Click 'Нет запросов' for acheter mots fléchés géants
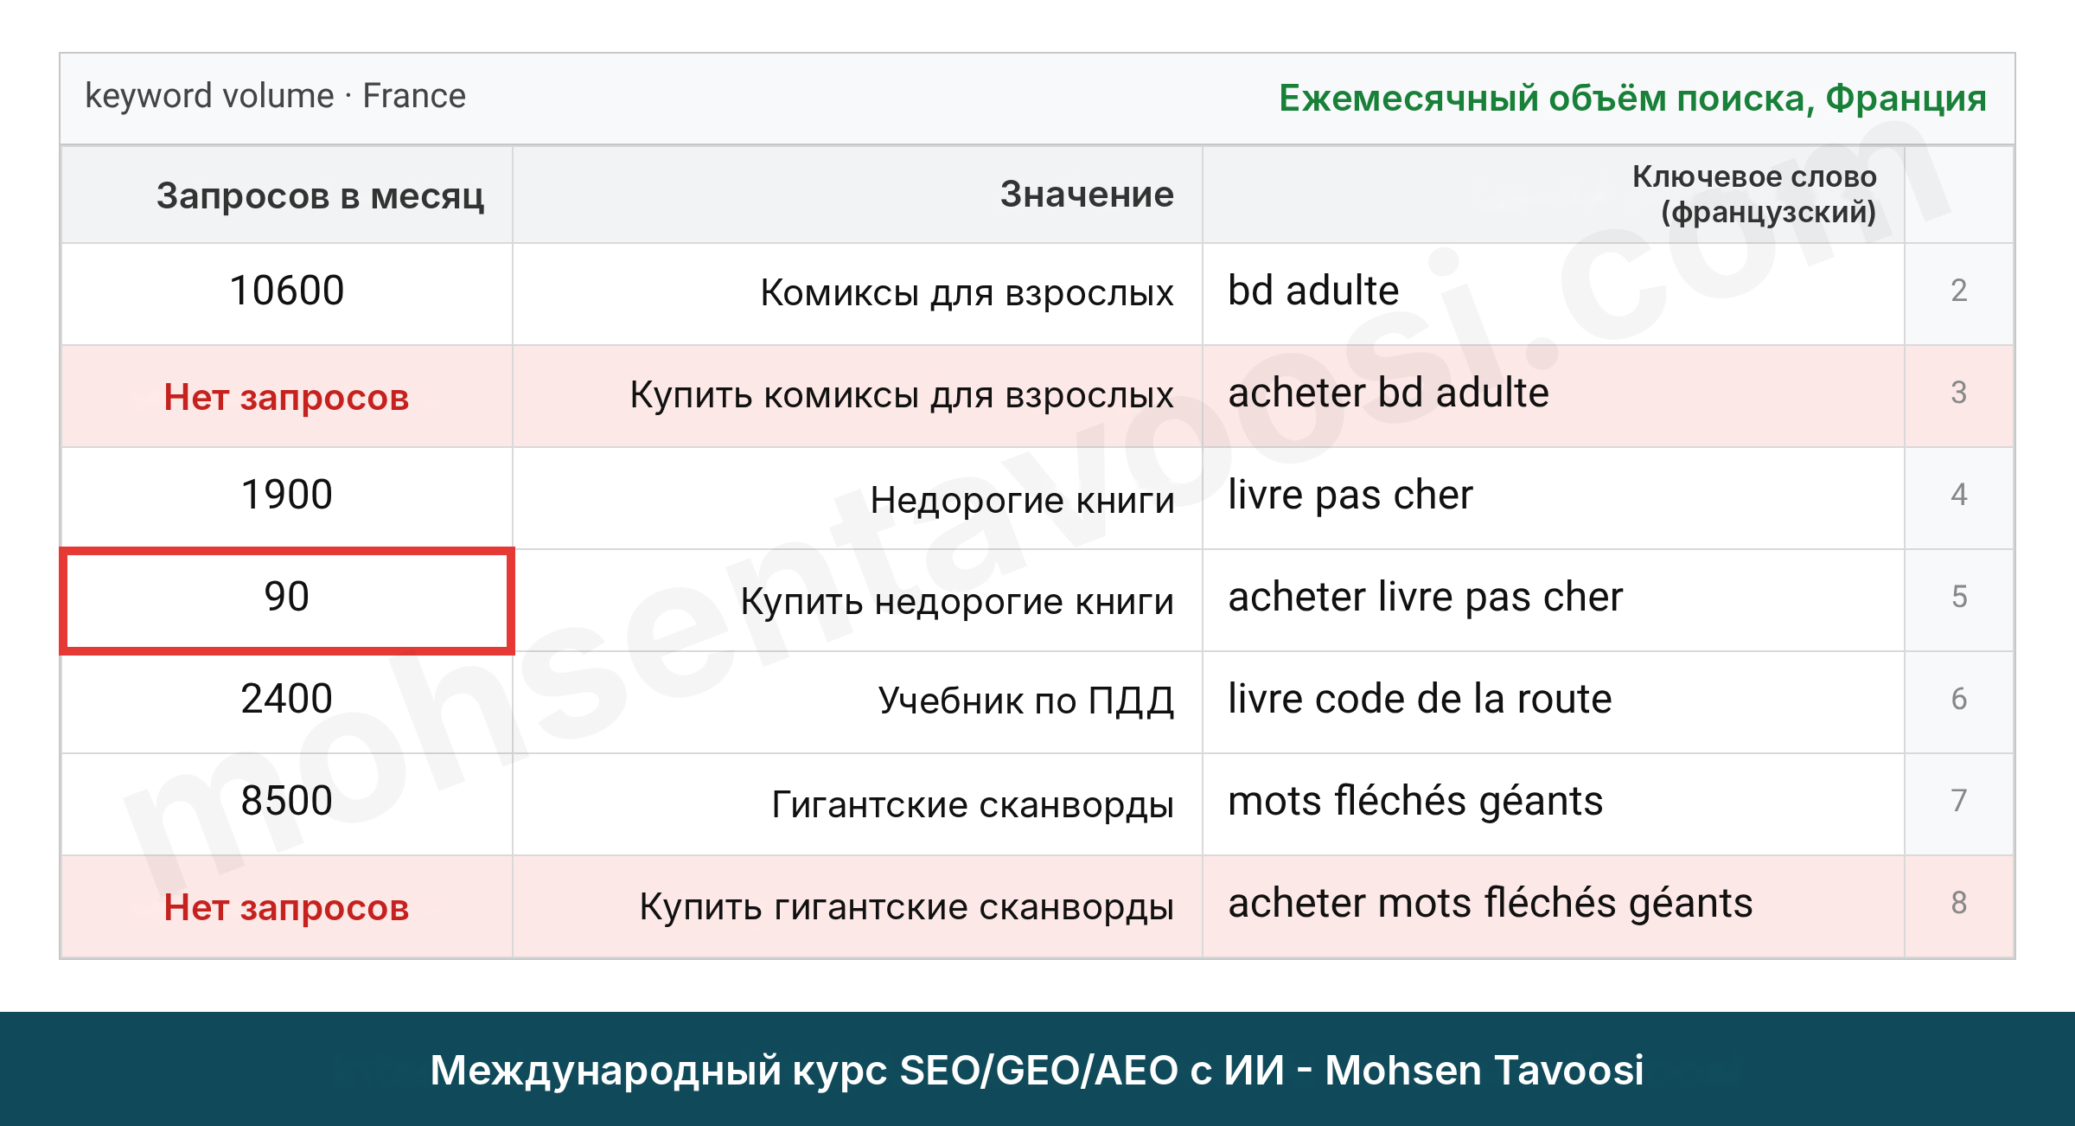Screen dimensions: 2075x1126 (286, 907)
